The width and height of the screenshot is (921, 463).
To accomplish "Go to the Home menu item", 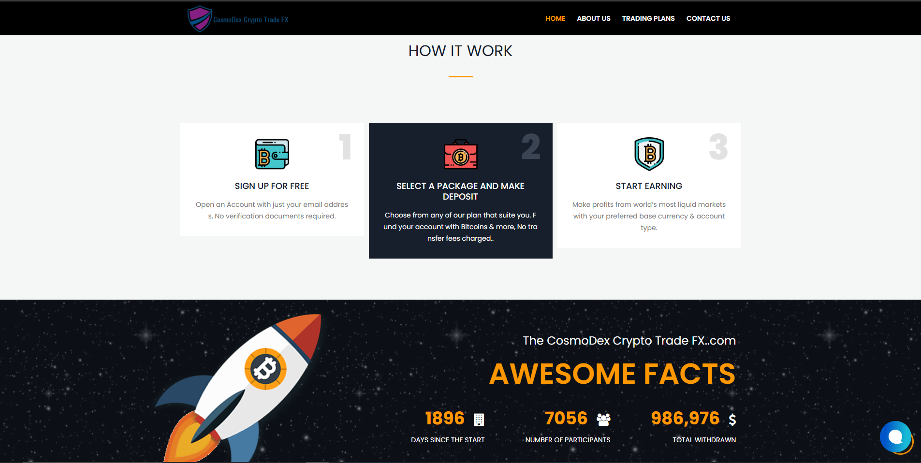I will (555, 18).
